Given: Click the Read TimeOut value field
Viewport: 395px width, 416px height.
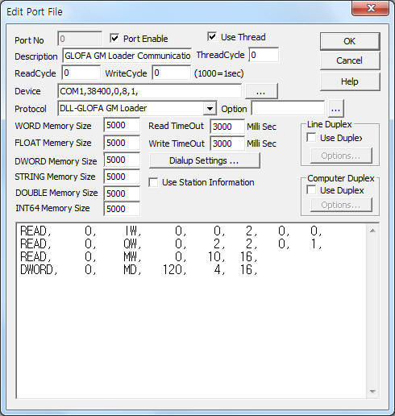Looking at the screenshot, I should 227,127.
